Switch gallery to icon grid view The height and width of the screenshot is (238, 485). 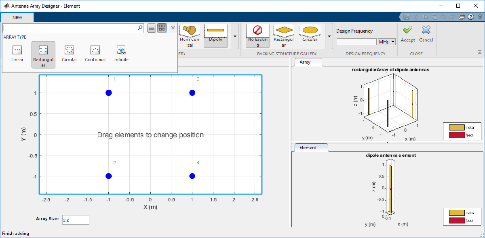(162, 28)
